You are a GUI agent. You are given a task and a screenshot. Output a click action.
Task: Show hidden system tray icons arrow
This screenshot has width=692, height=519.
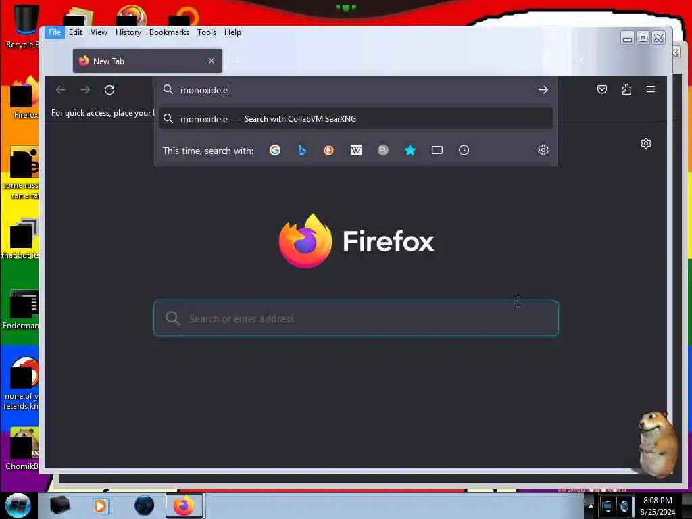pyautogui.click(x=591, y=506)
